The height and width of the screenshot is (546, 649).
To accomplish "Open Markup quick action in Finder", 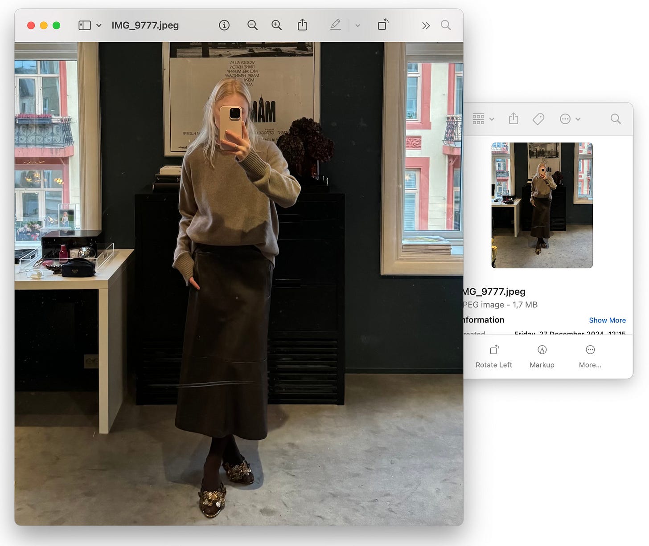I will tap(542, 357).
